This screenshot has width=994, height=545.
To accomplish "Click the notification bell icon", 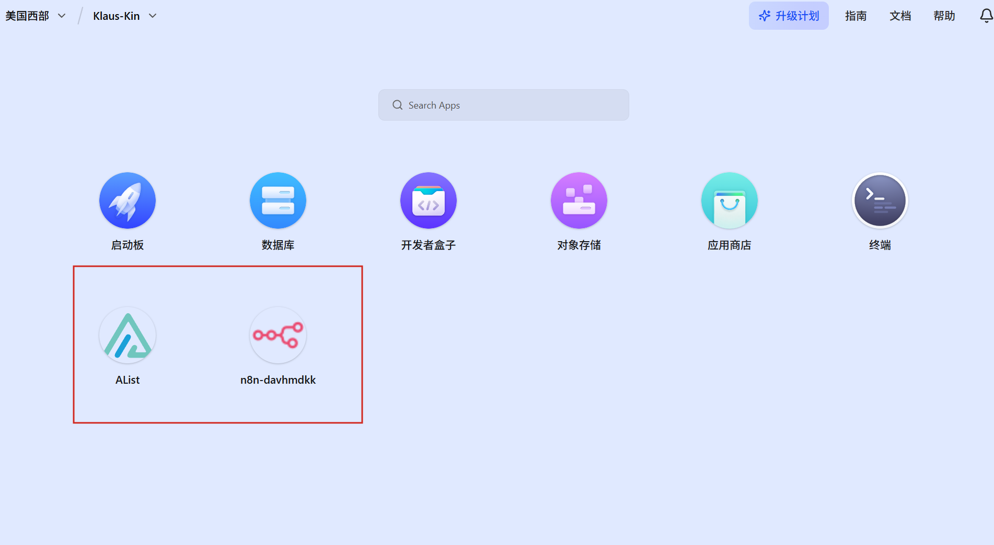I will (x=986, y=16).
